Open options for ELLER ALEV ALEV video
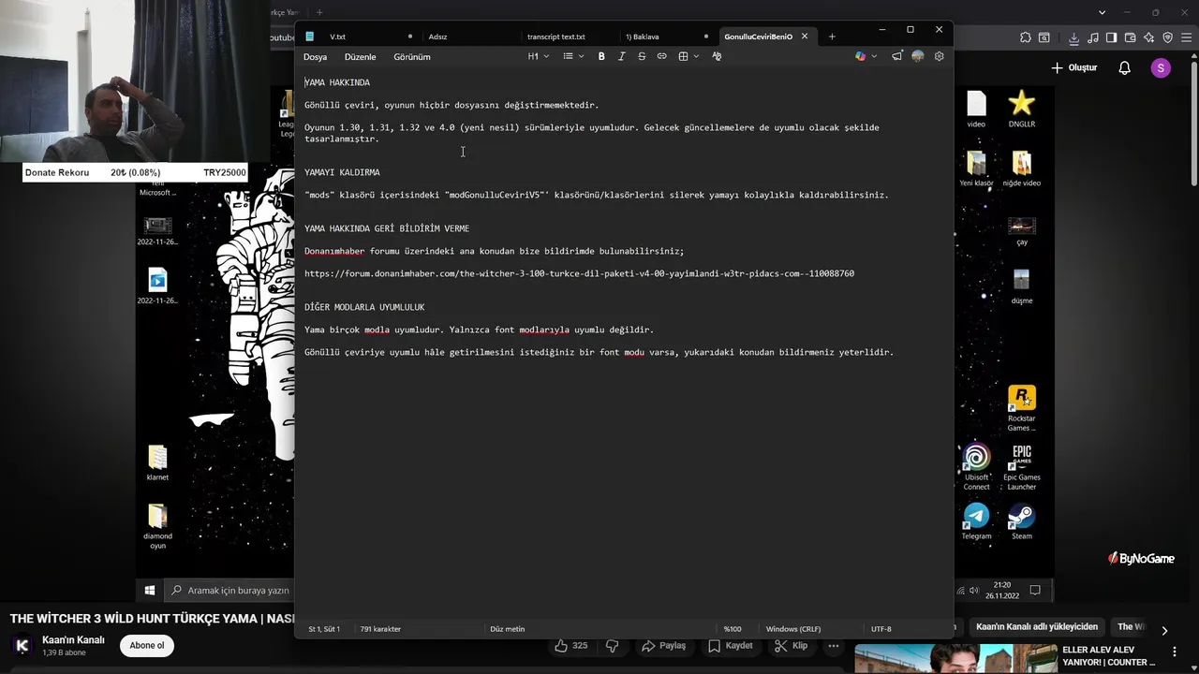Screen dimensions: 1199x674 [1175, 652]
